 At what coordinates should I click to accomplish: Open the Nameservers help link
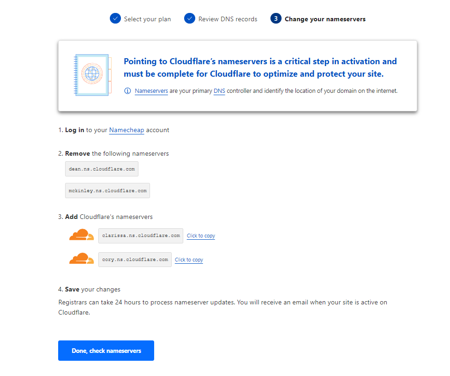151,91
